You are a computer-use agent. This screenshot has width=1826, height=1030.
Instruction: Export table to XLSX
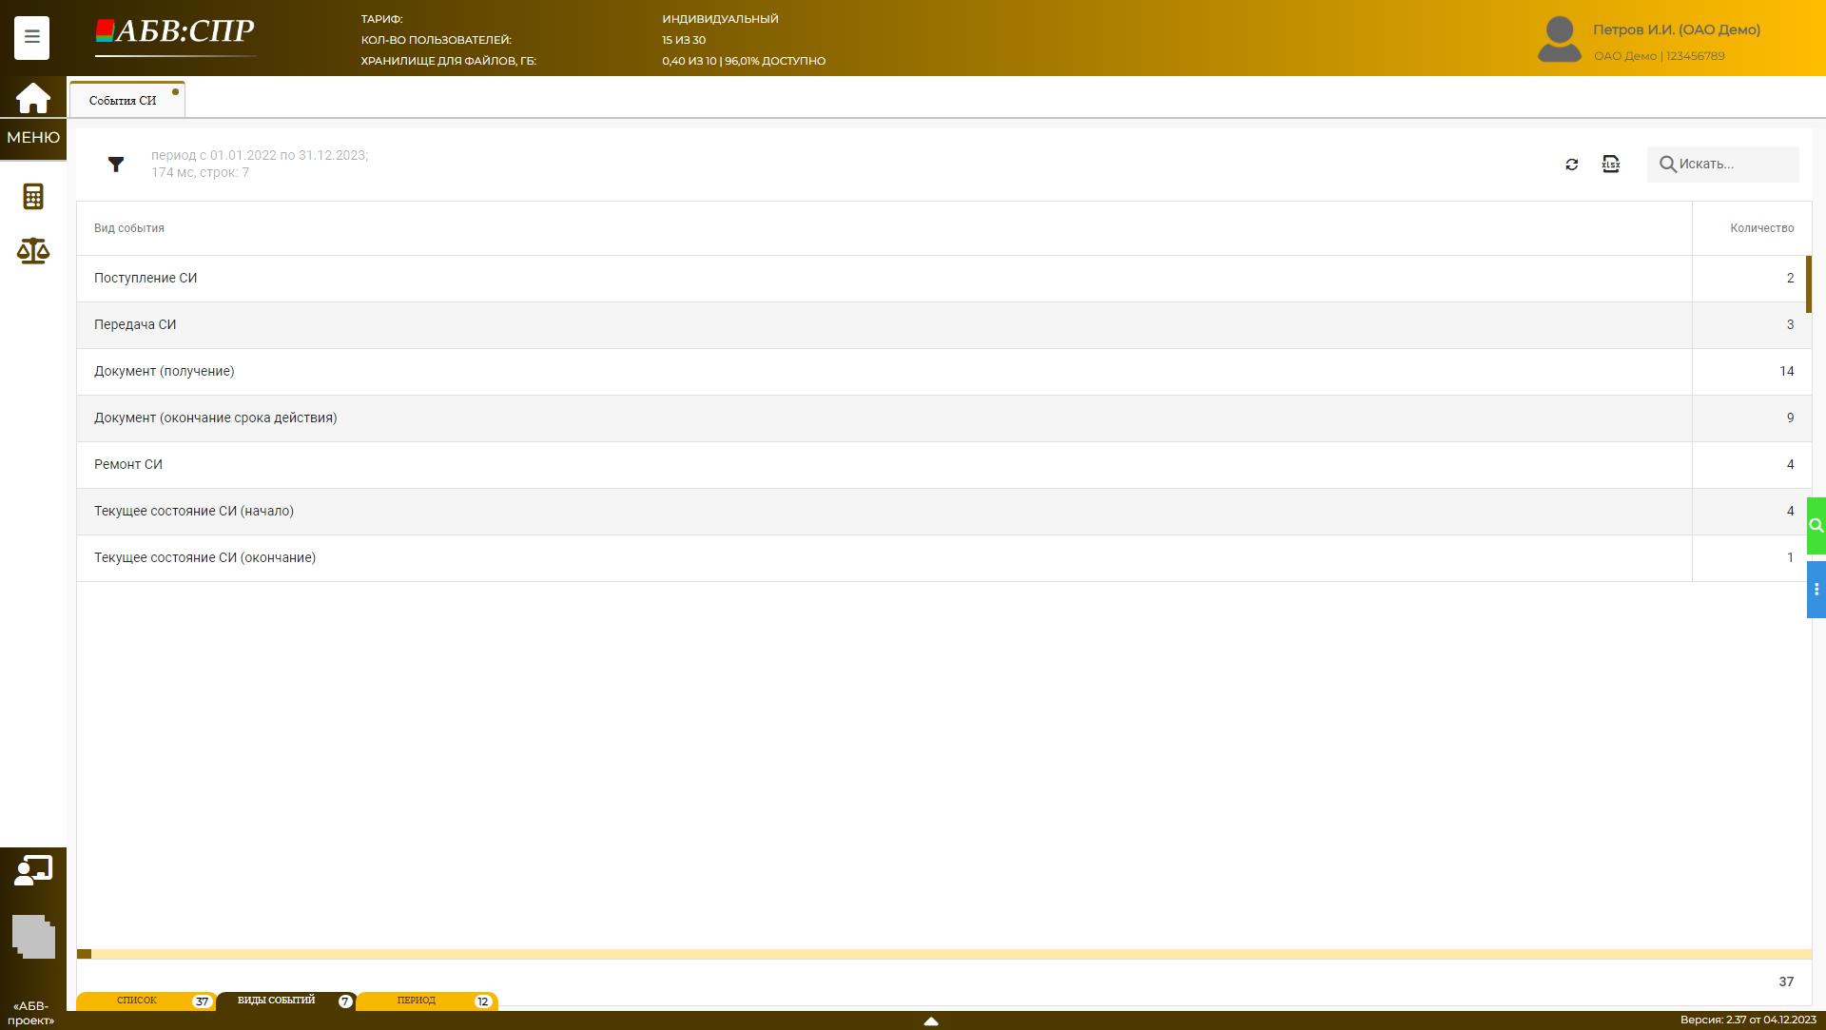pyautogui.click(x=1610, y=165)
